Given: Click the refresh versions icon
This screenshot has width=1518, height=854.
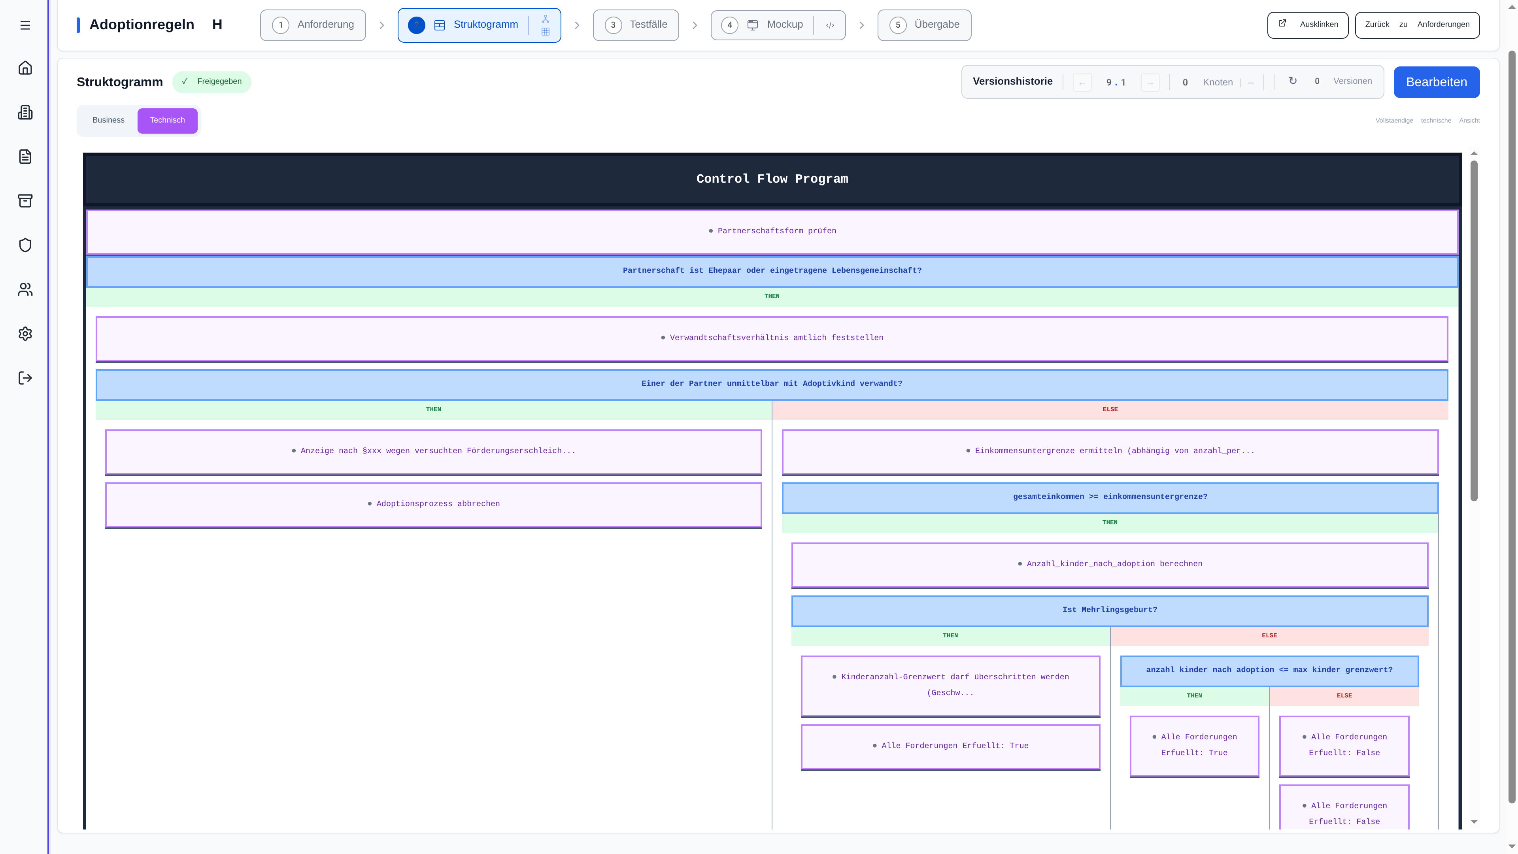Looking at the screenshot, I should pyautogui.click(x=1292, y=81).
